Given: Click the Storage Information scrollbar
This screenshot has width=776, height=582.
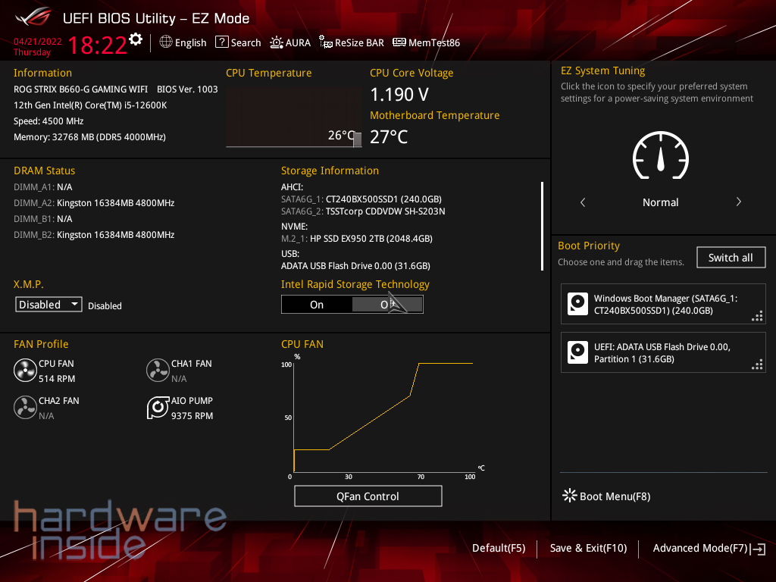Looking at the screenshot, I should (x=542, y=226).
